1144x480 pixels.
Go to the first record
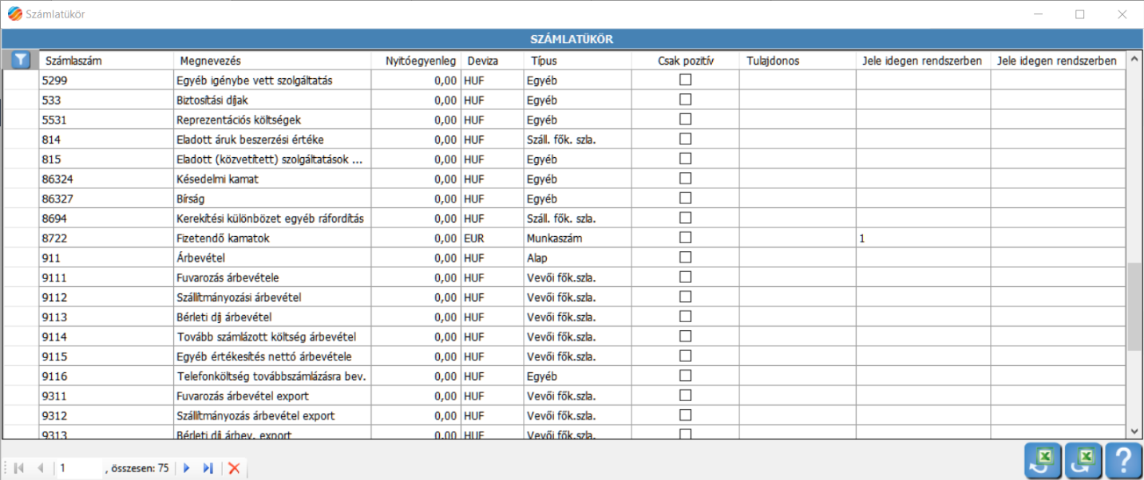coord(19,468)
